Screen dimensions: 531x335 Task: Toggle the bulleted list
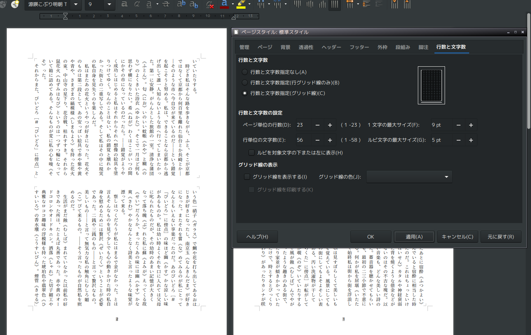click(x=261, y=4)
